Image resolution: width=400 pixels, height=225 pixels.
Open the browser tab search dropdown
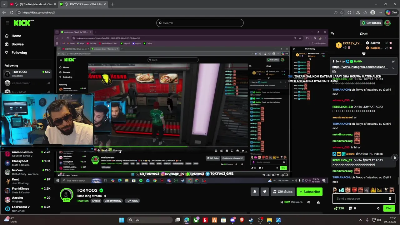click(4, 4)
